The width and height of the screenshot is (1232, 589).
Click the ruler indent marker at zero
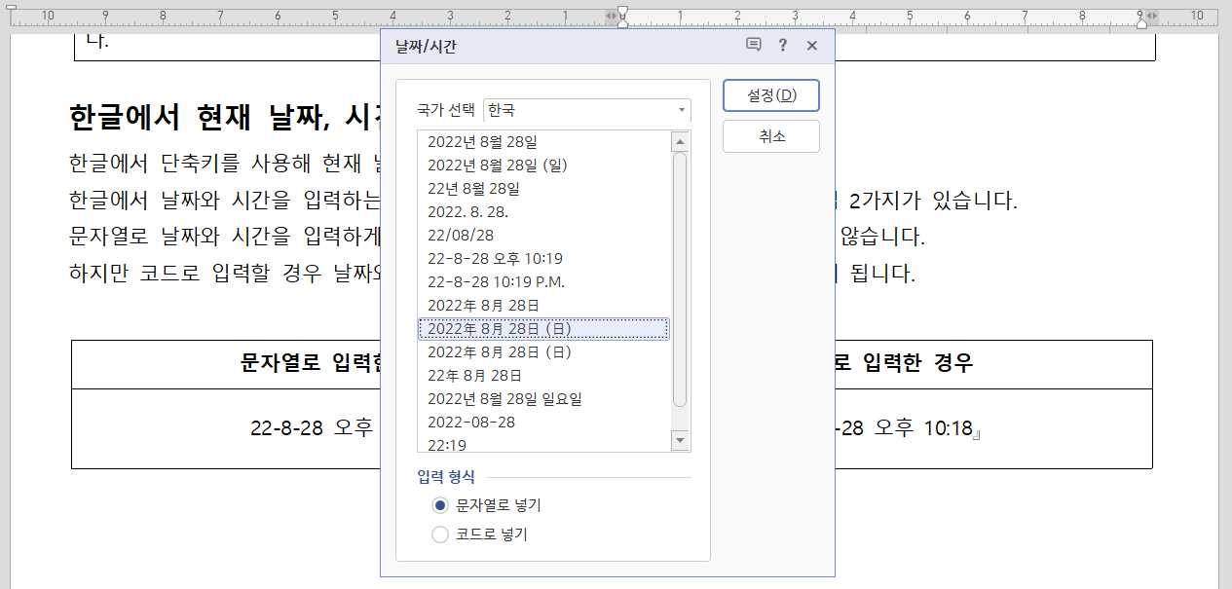(x=622, y=16)
